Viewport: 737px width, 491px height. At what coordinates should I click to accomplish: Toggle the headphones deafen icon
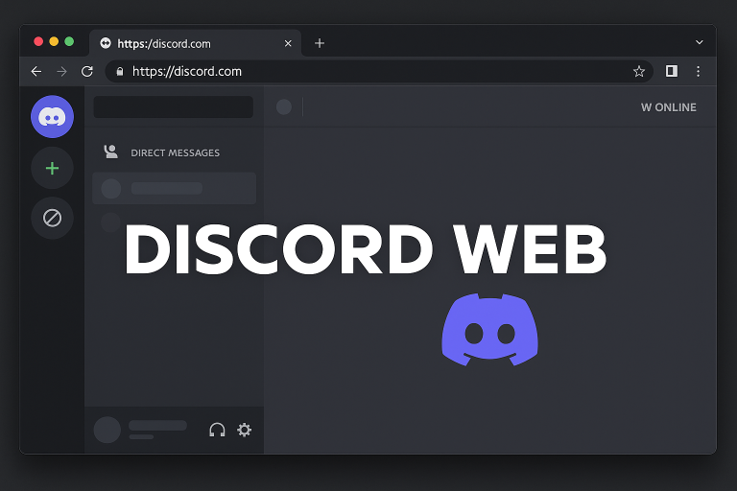pos(217,430)
